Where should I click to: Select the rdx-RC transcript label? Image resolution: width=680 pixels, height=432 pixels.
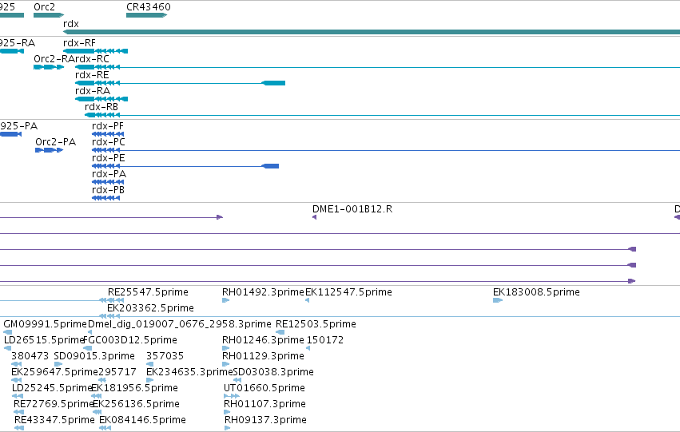pos(92,59)
